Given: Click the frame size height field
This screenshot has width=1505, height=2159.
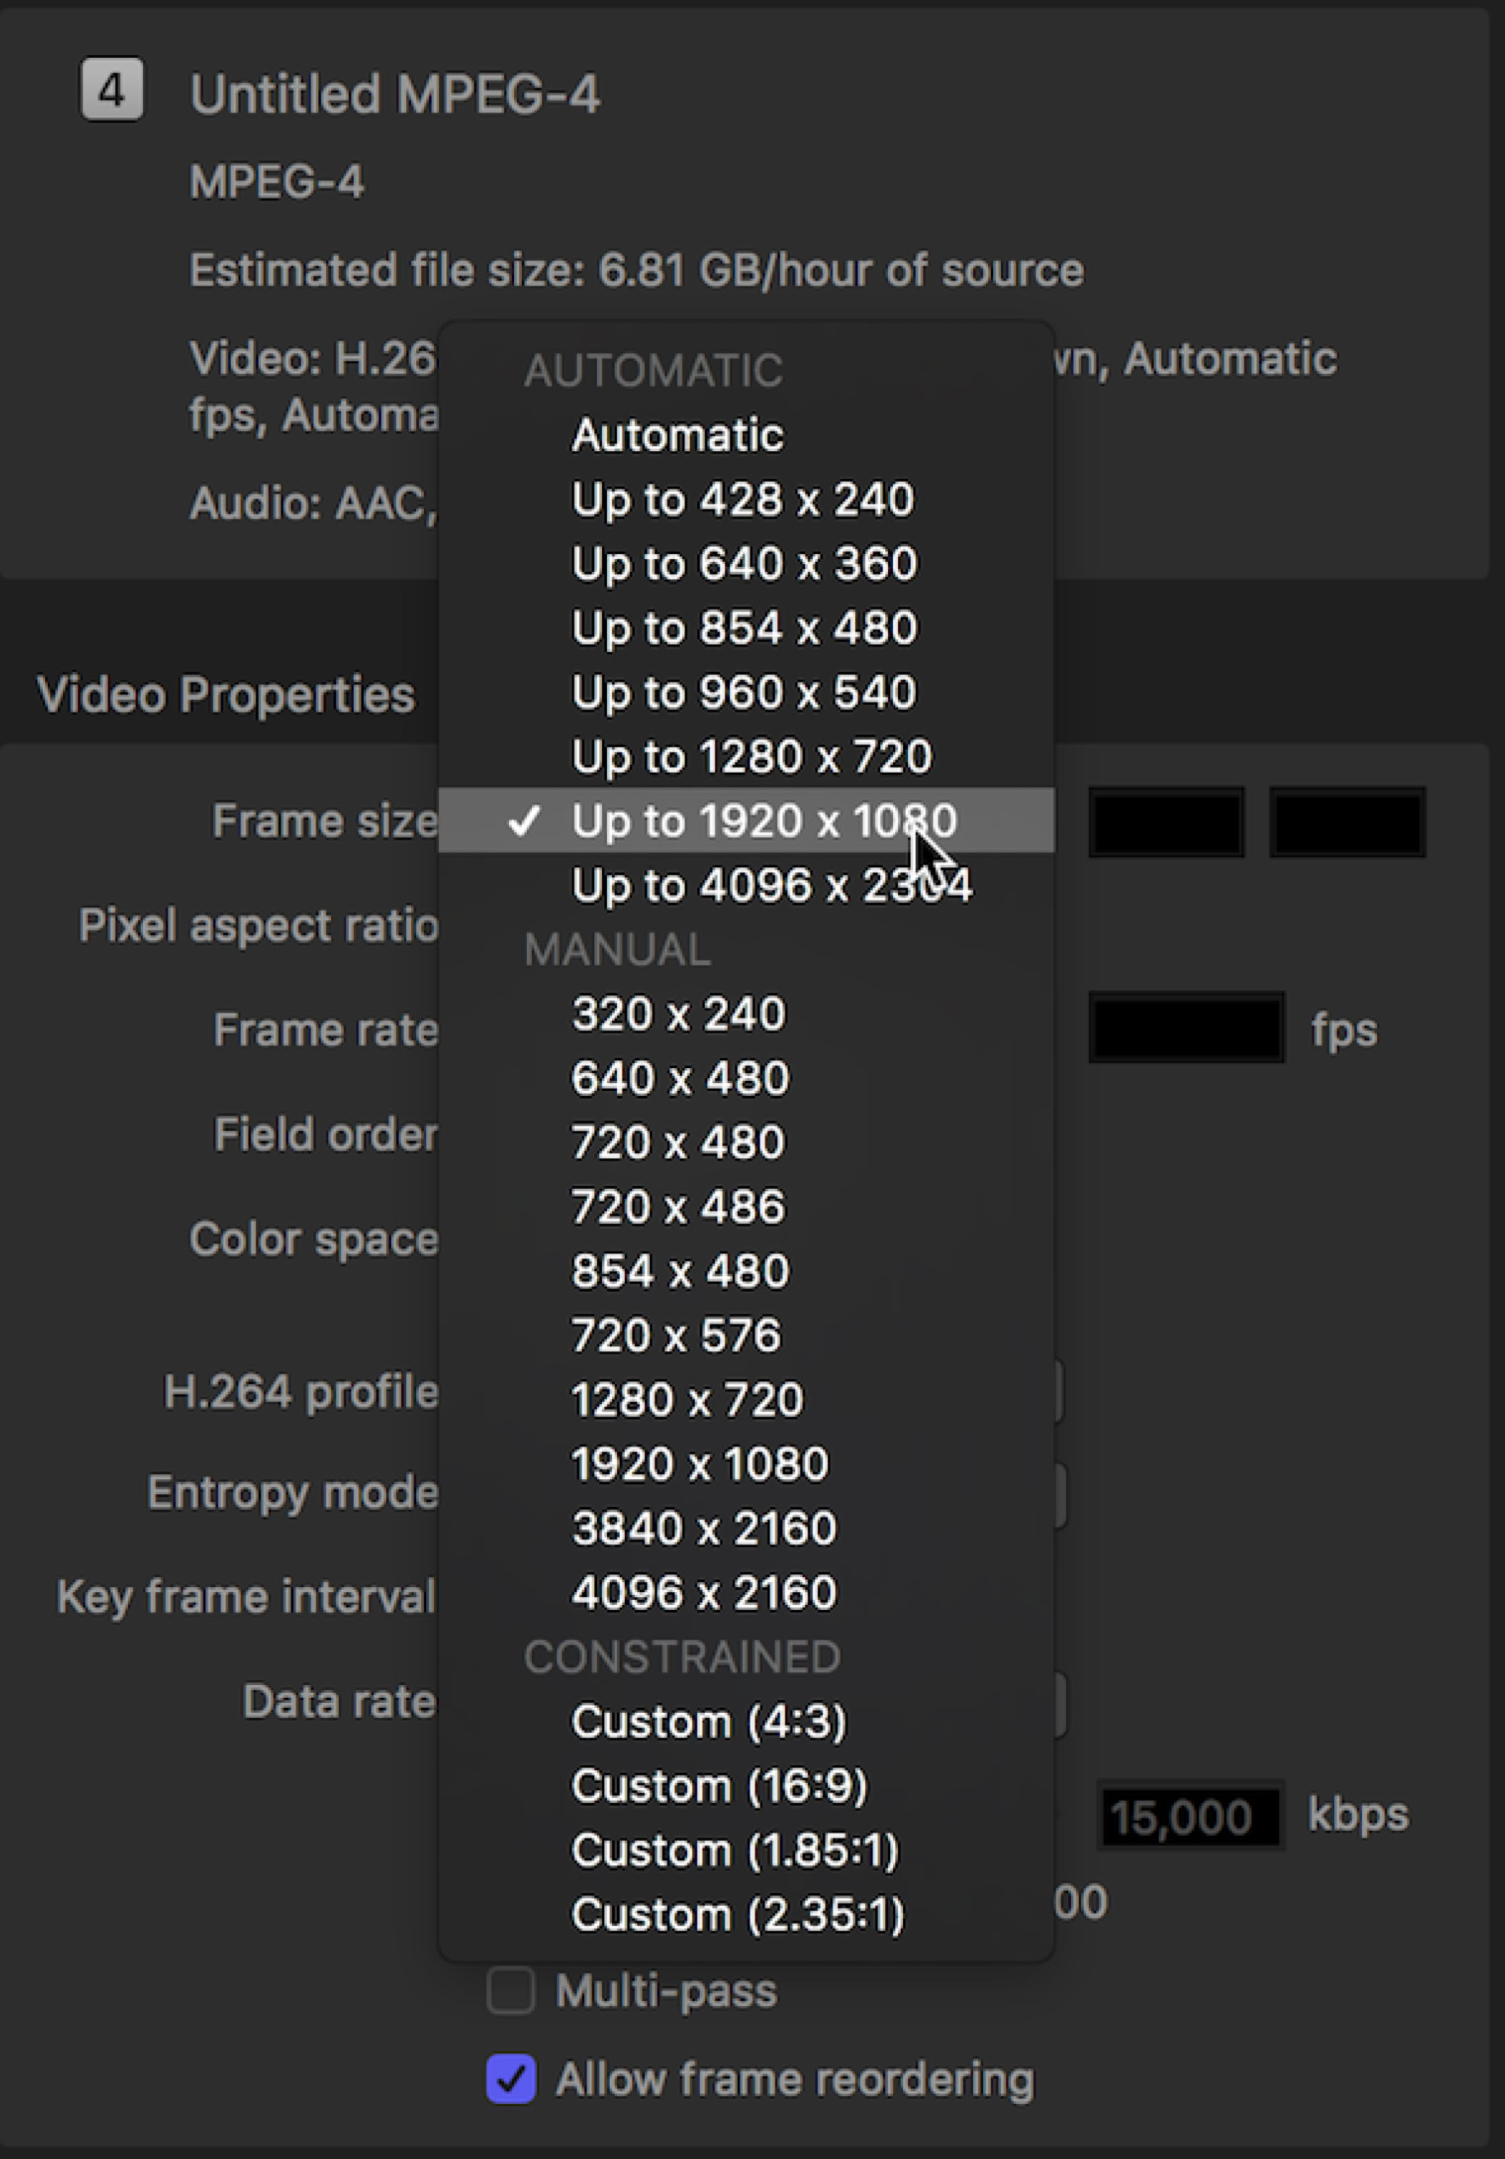Looking at the screenshot, I should [1347, 822].
